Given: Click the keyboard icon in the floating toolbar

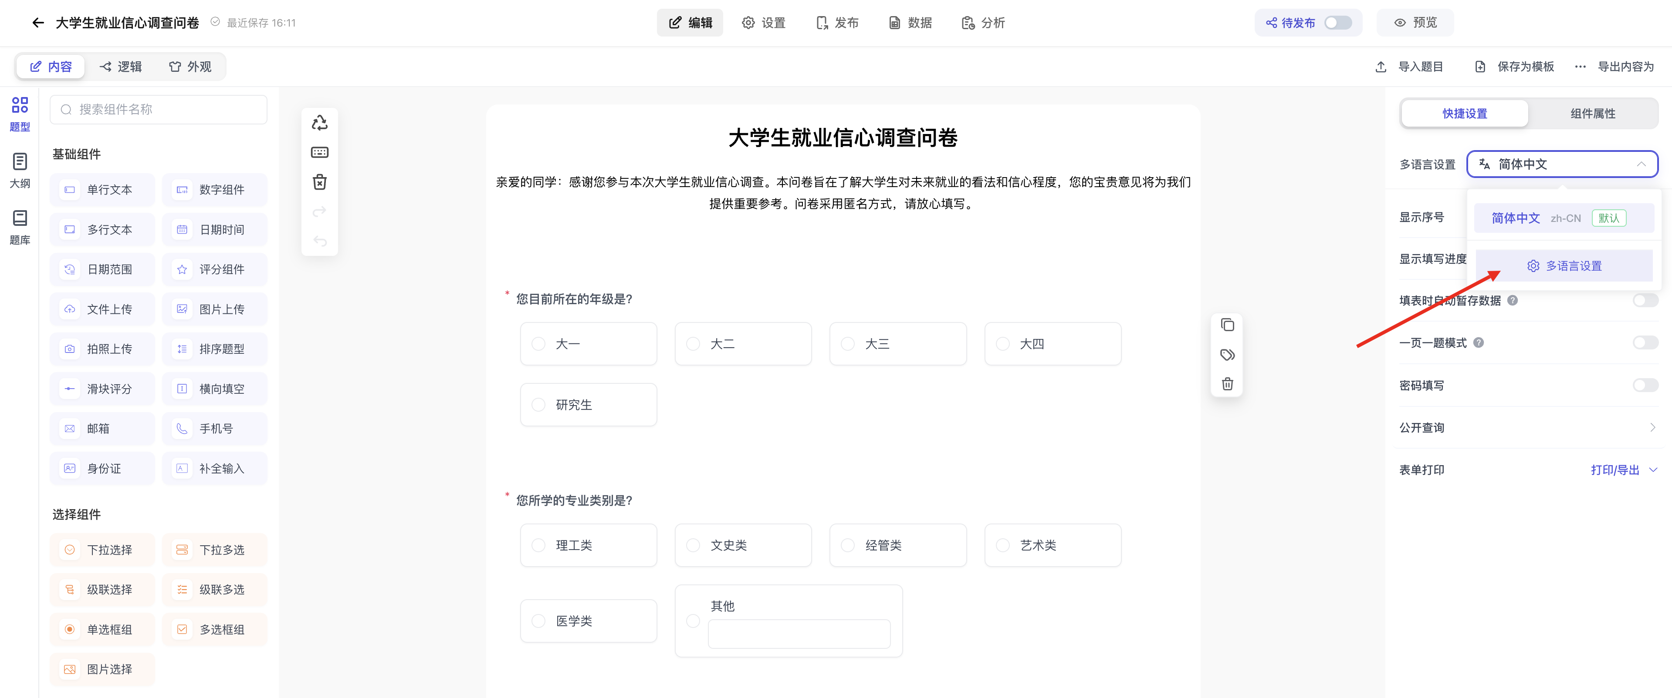Looking at the screenshot, I should (319, 152).
